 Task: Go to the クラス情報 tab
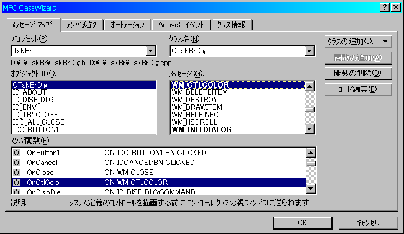(x=231, y=25)
